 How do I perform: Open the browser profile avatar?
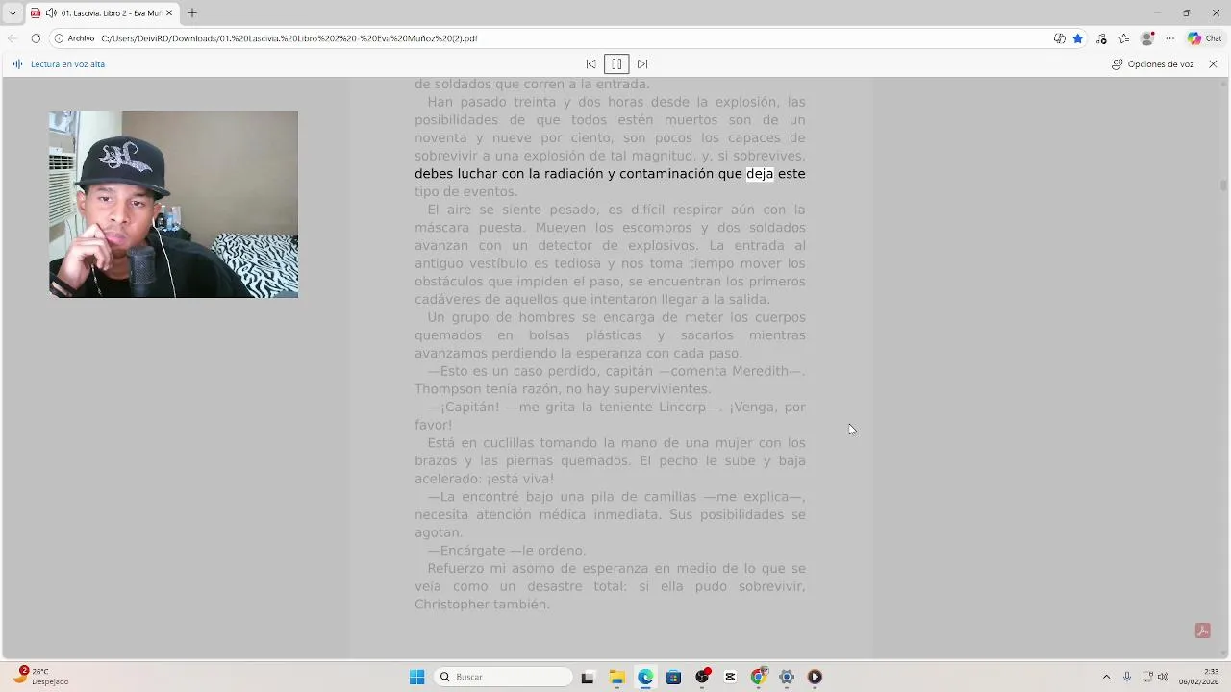[1147, 38]
